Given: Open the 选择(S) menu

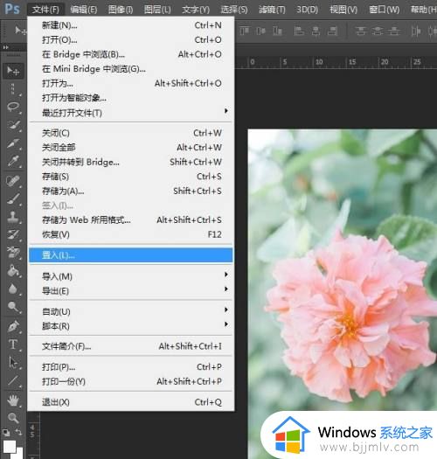Looking at the screenshot, I should 234,10.
